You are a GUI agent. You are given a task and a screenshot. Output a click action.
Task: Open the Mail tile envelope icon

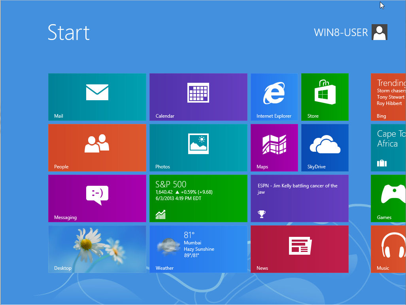[97, 92]
